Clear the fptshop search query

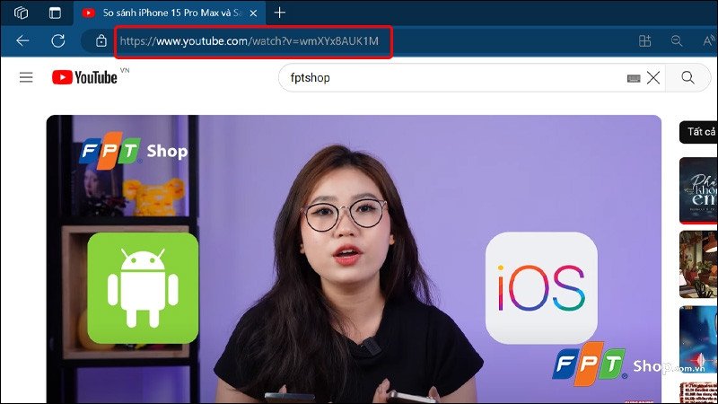click(653, 78)
